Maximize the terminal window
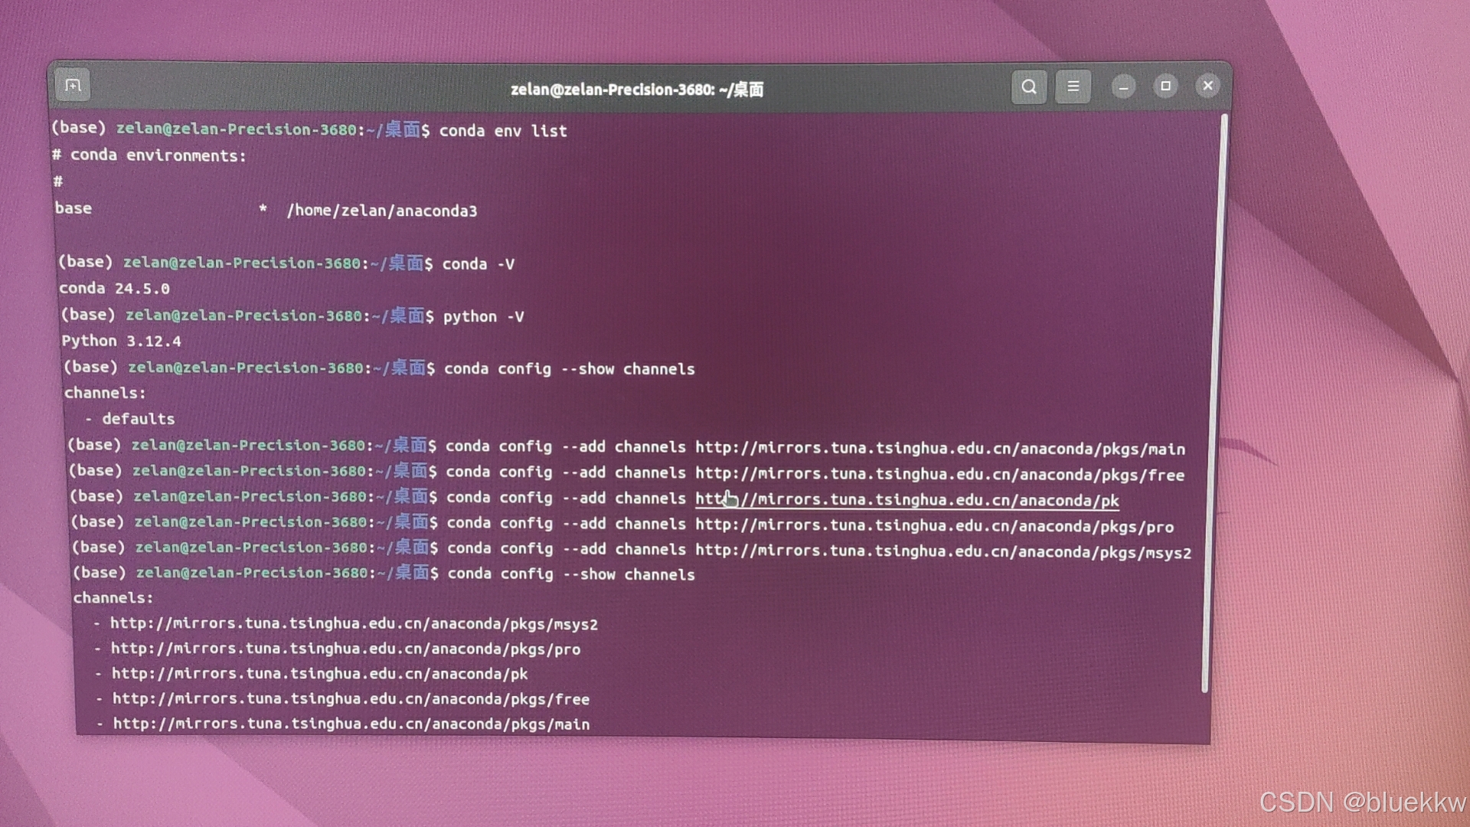The image size is (1470, 827). pyautogui.click(x=1165, y=87)
